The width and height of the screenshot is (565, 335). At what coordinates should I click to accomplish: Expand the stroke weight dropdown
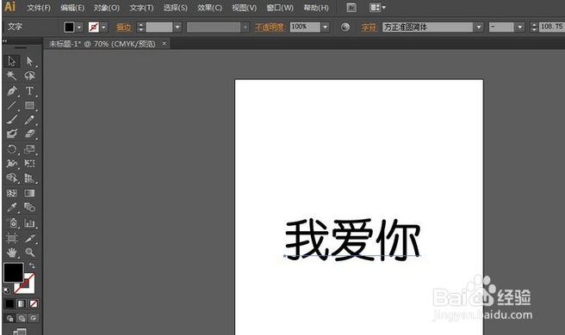pos(177,27)
